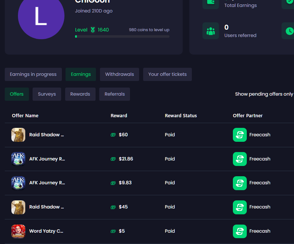Open the Word Yatzy game thumbnail
Viewport: 294px width, 244px height.
(18, 231)
